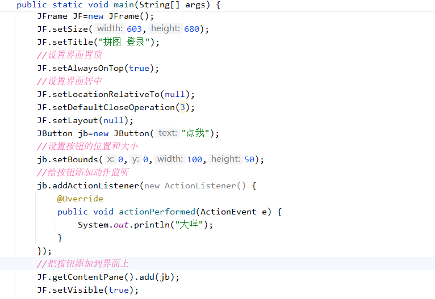Viewport: 435px width, 299px height.
Task: Click the ActionEvent parameter type
Action: 228,212
